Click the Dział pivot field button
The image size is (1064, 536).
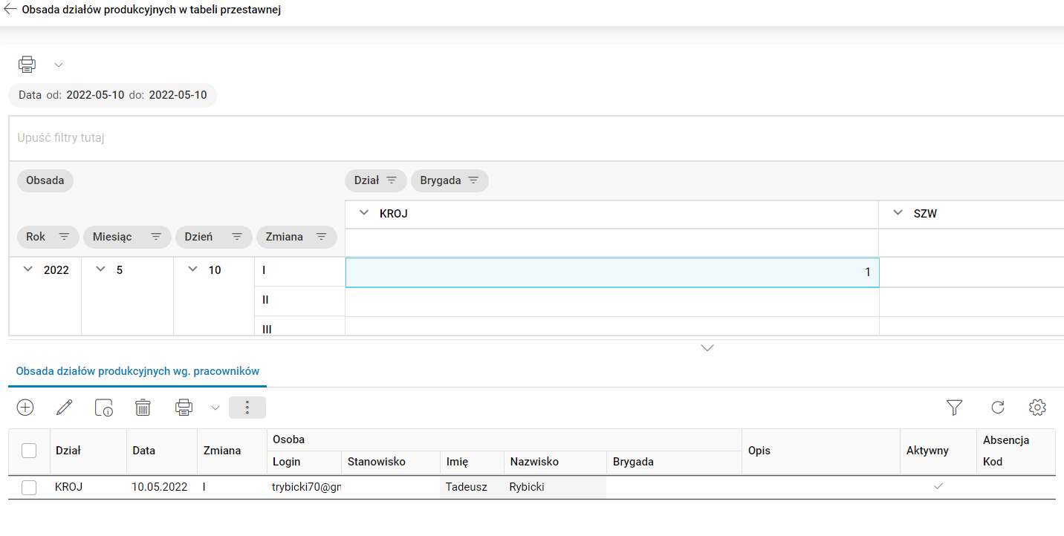(x=375, y=180)
